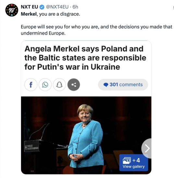This screenshot has height=178, width=174.
Task: Open the 301 comments section
Action: coord(123,84)
